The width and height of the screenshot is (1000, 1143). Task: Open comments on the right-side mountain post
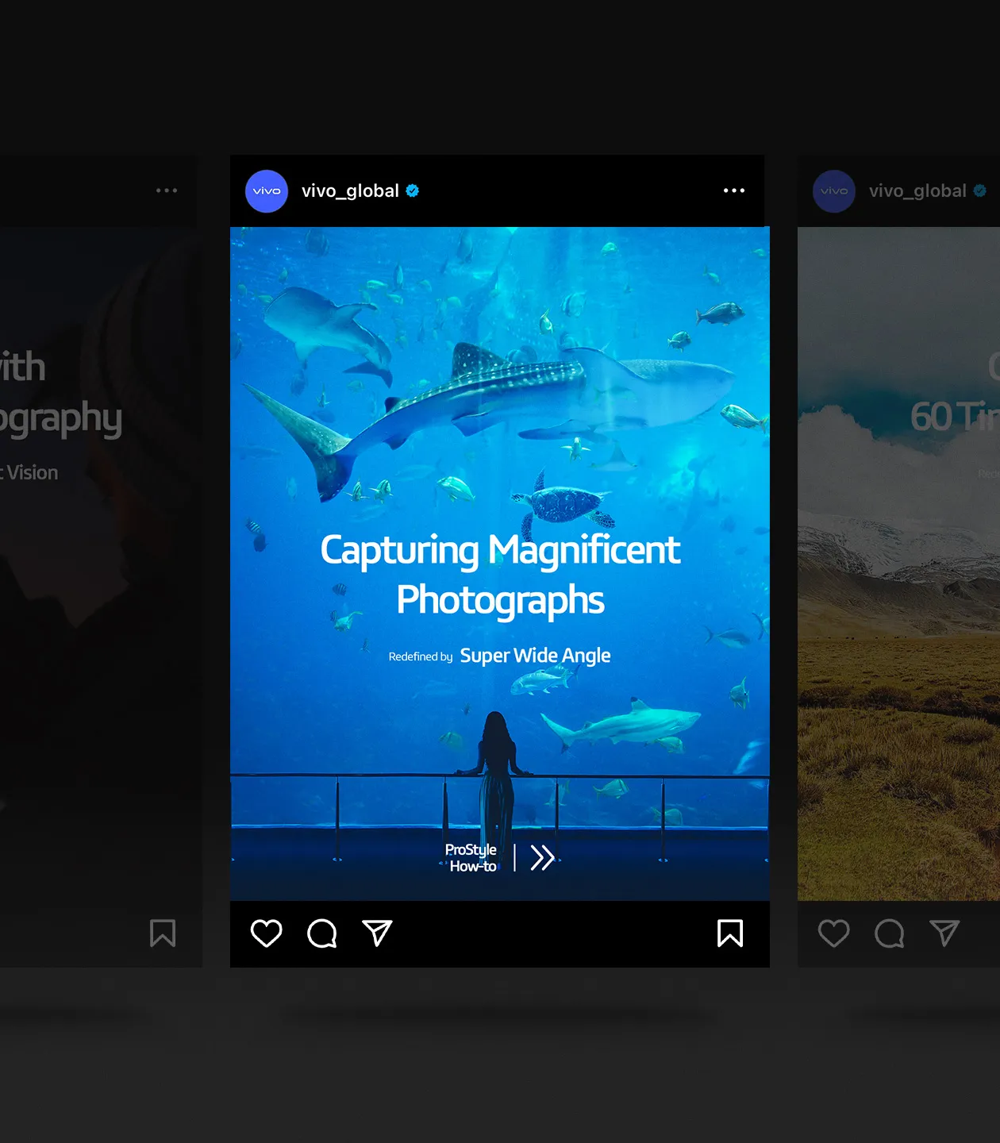pos(889,934)
